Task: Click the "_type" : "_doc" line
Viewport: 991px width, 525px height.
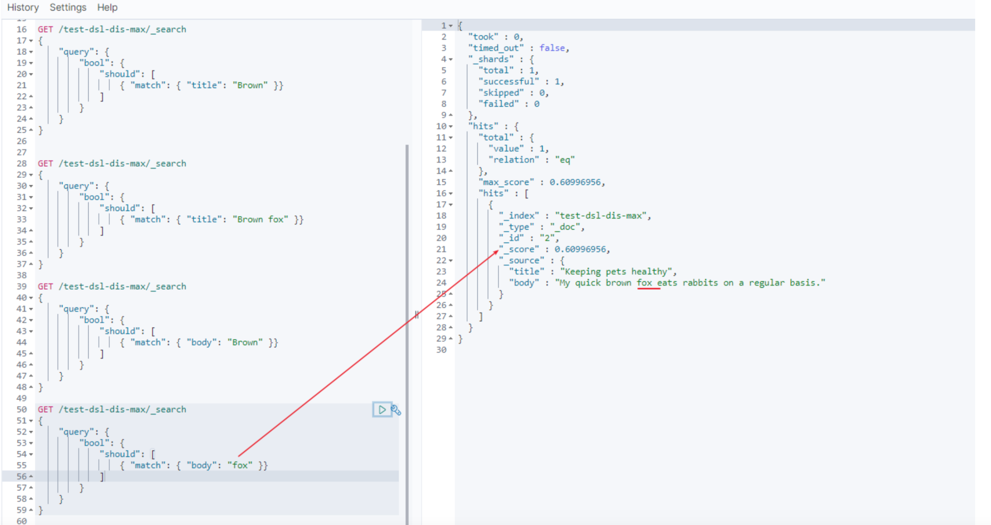Action: pyautogui.click(x=541, y=227)
